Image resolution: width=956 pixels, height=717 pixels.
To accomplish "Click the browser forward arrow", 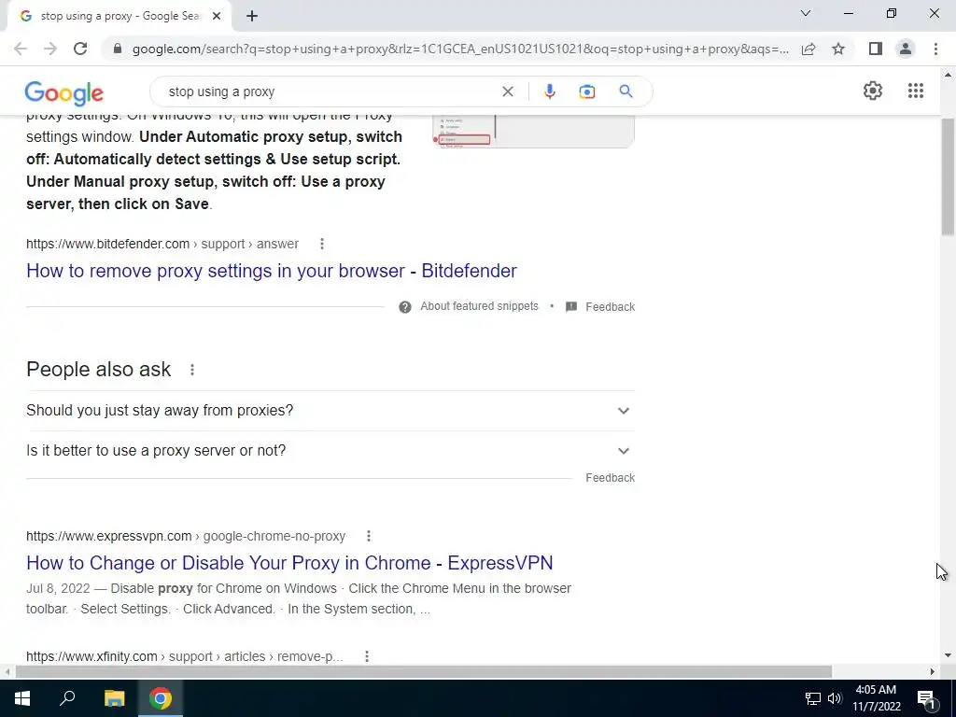I will click(x=50, y=49).
